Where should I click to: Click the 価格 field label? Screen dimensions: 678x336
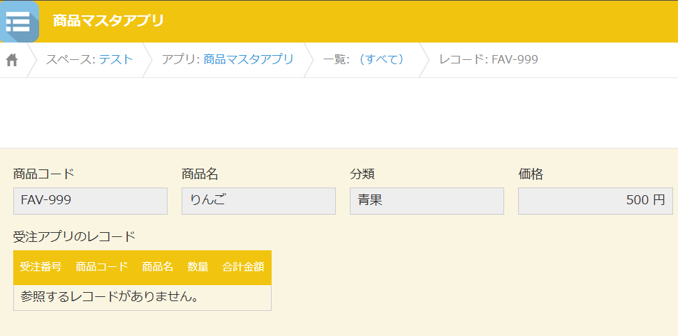click(531, 174)
